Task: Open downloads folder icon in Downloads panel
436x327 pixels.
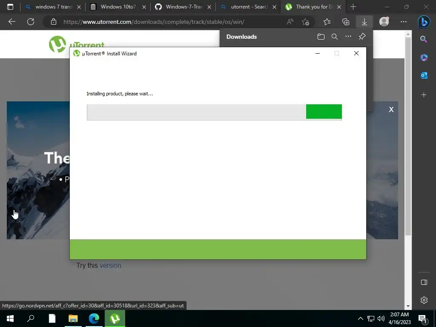Action: tap(321, 37)
